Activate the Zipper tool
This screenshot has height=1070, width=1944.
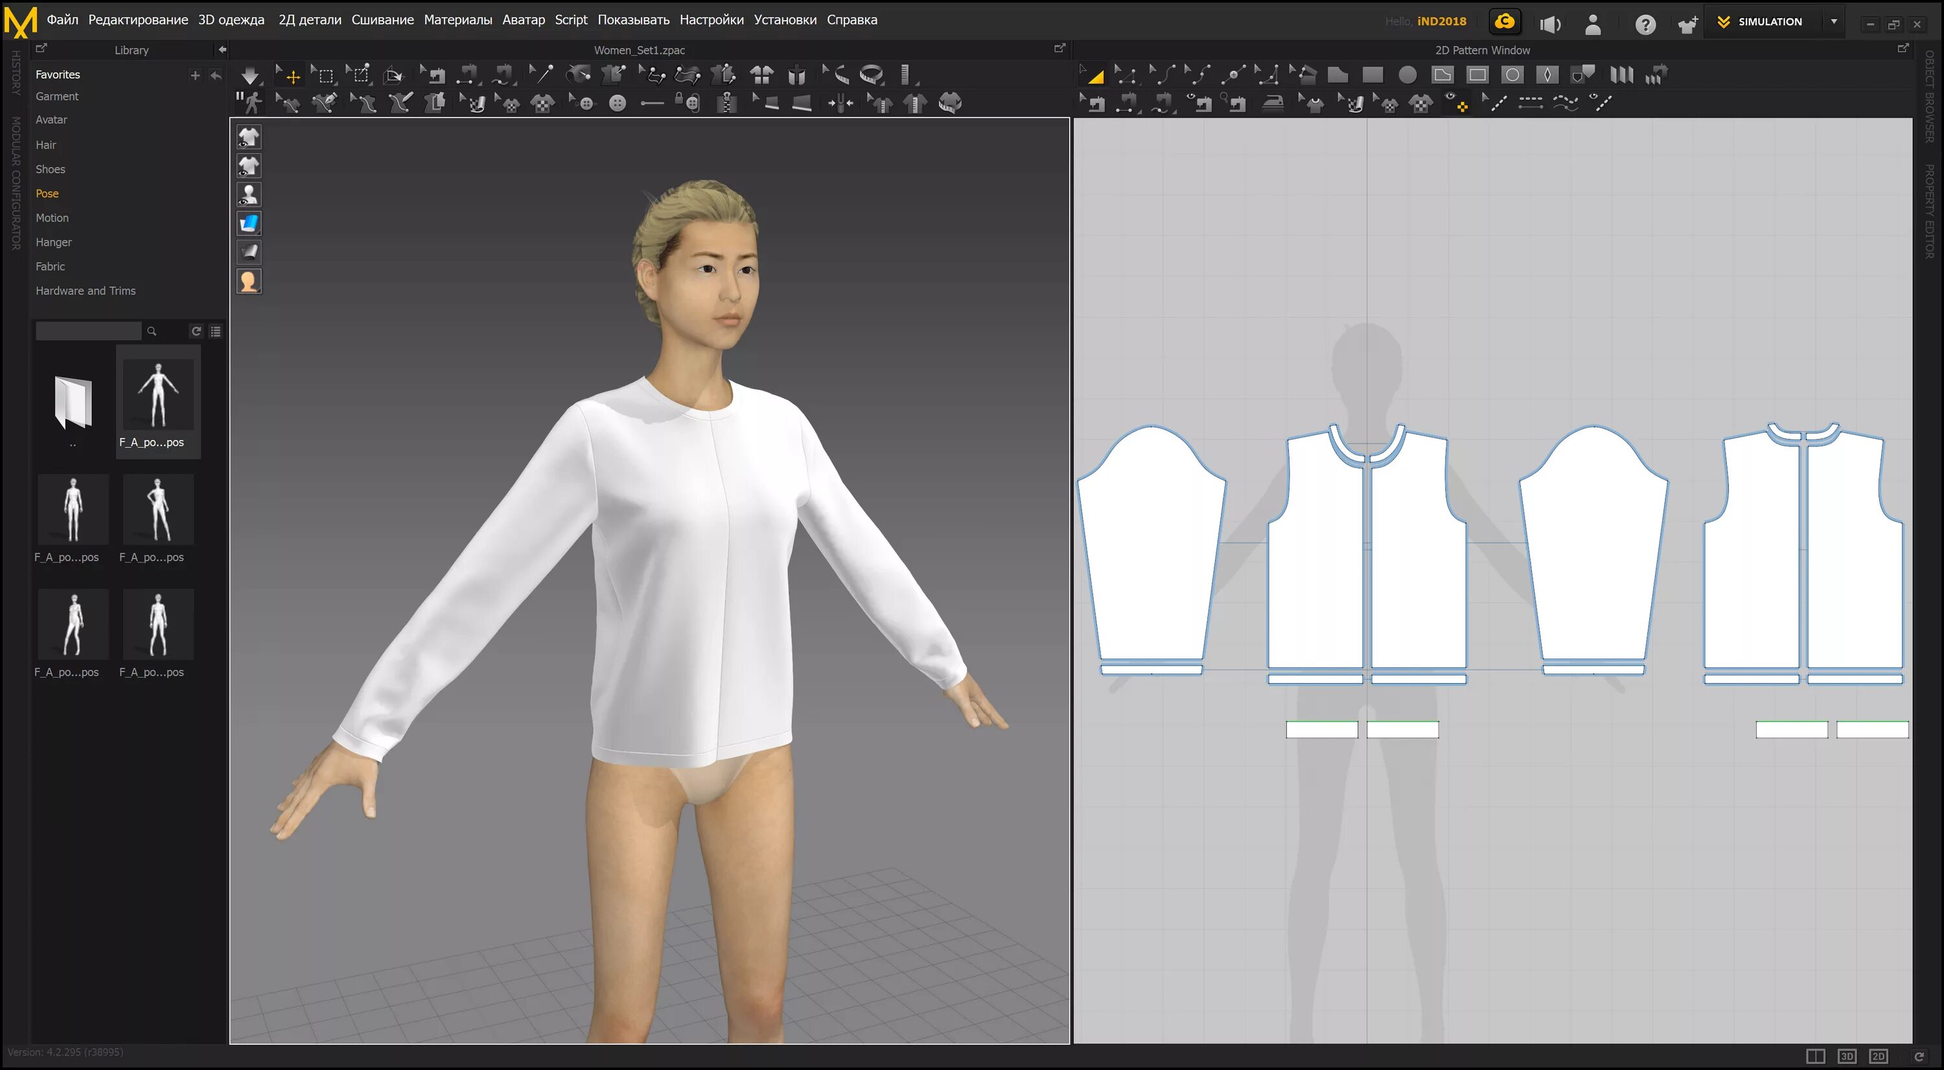727,102
